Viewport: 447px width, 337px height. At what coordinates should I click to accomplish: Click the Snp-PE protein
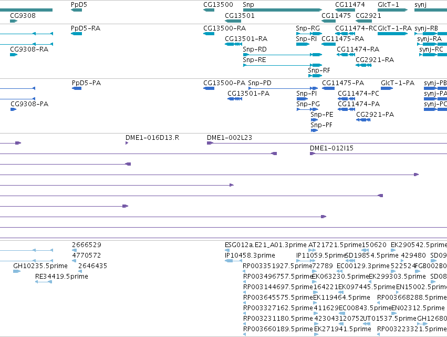(314, 120)
